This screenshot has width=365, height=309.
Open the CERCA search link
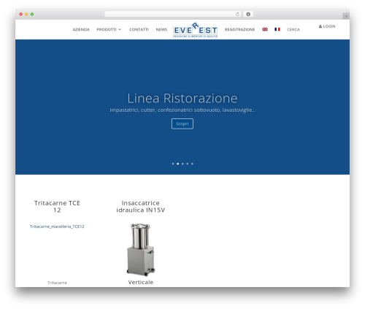pyautogui.click(x=293, y=29)
